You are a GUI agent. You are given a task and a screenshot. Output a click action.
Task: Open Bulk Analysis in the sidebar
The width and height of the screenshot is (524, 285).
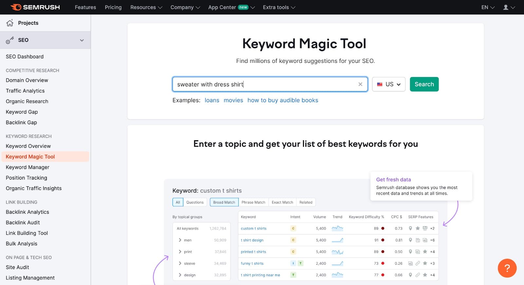(22, 243)
